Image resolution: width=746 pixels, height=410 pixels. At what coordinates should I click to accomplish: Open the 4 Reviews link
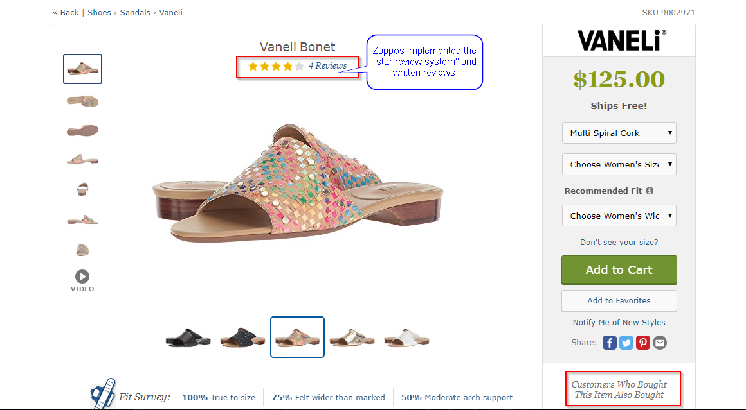327,65
